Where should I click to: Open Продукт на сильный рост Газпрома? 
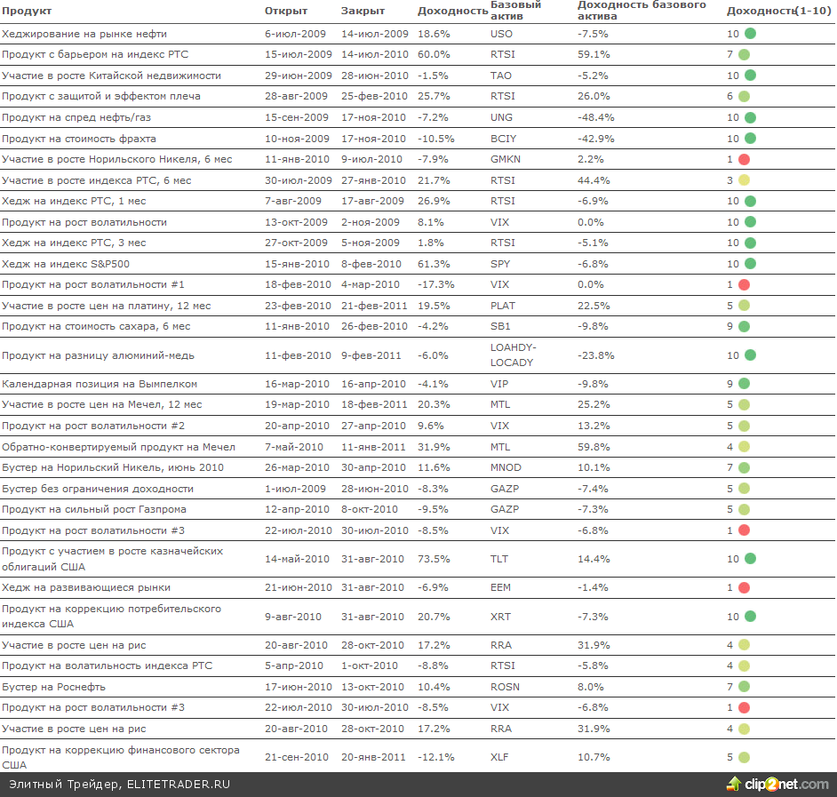(94, 509)
